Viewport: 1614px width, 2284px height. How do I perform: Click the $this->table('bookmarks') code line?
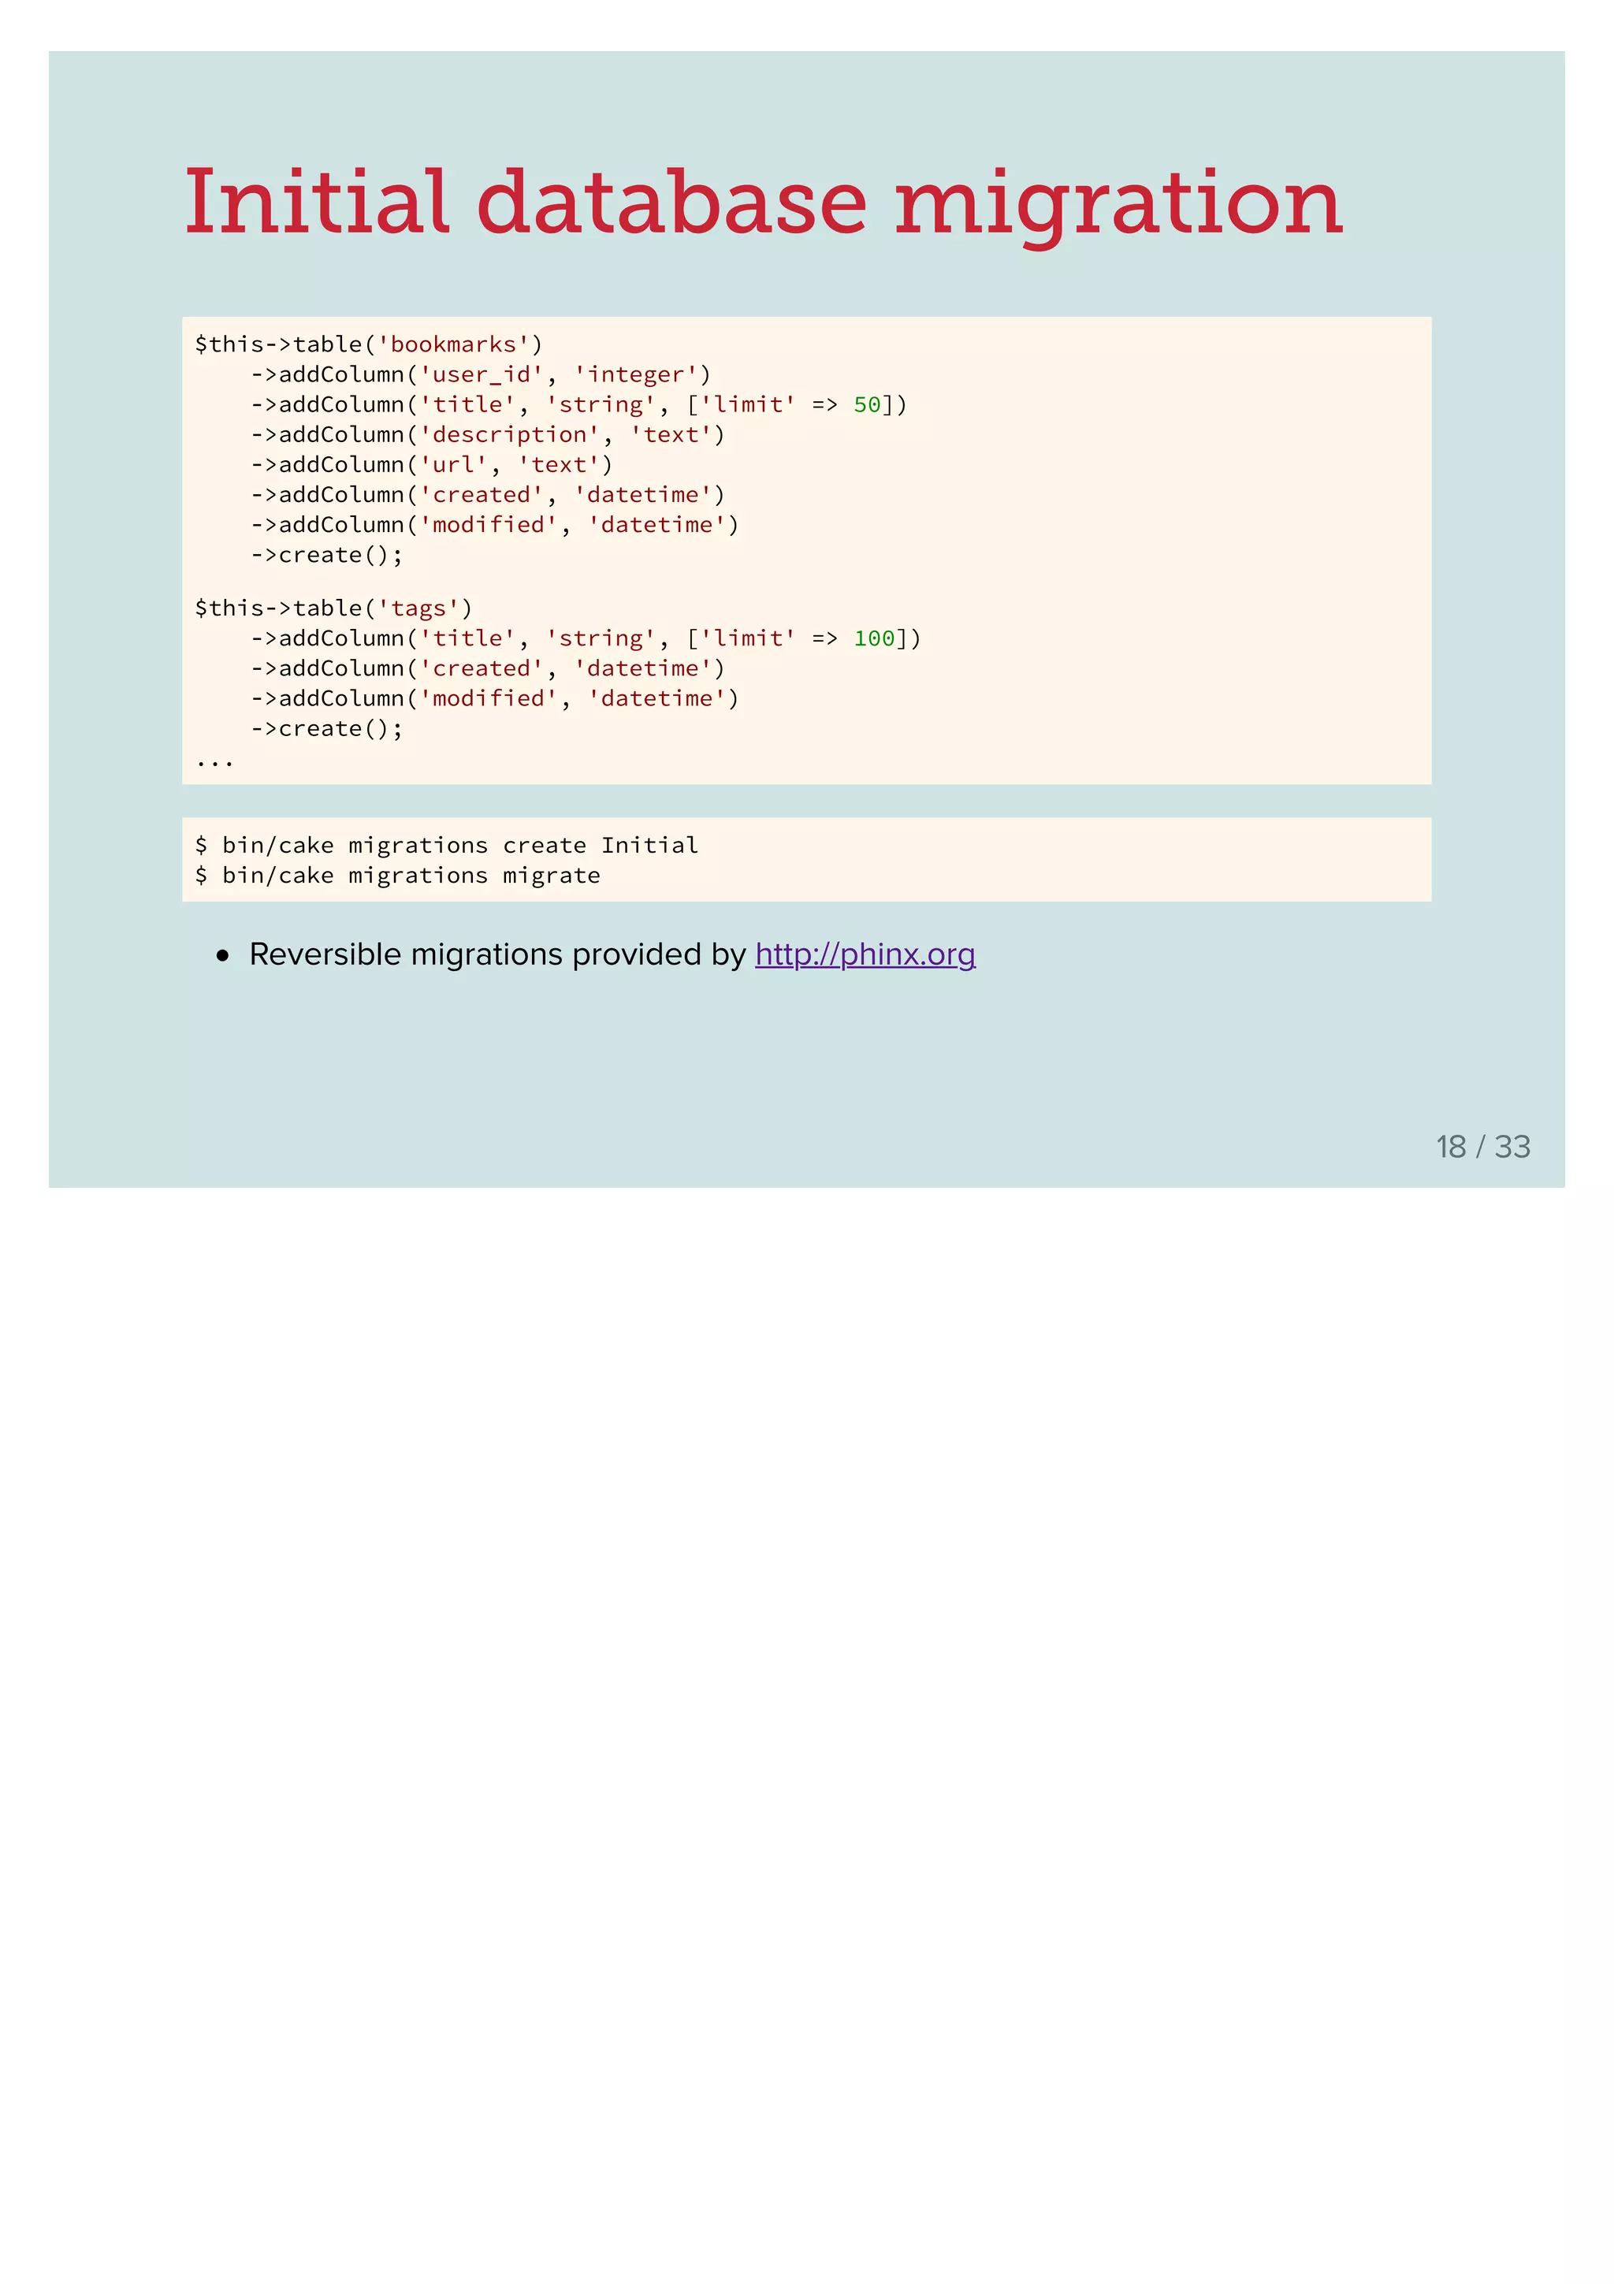(x=368, y=344)
